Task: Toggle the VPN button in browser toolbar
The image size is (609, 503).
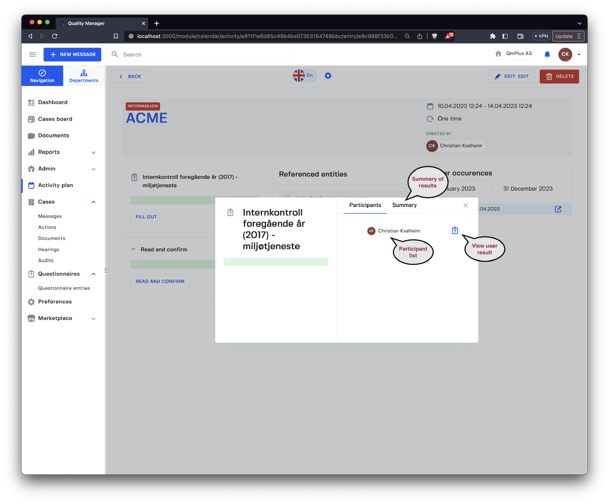Action: pos(541,36)
